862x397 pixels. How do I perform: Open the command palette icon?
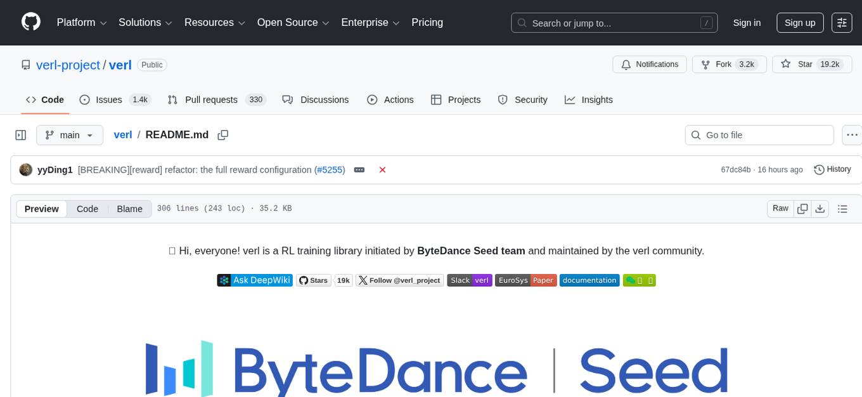point(842,23)
